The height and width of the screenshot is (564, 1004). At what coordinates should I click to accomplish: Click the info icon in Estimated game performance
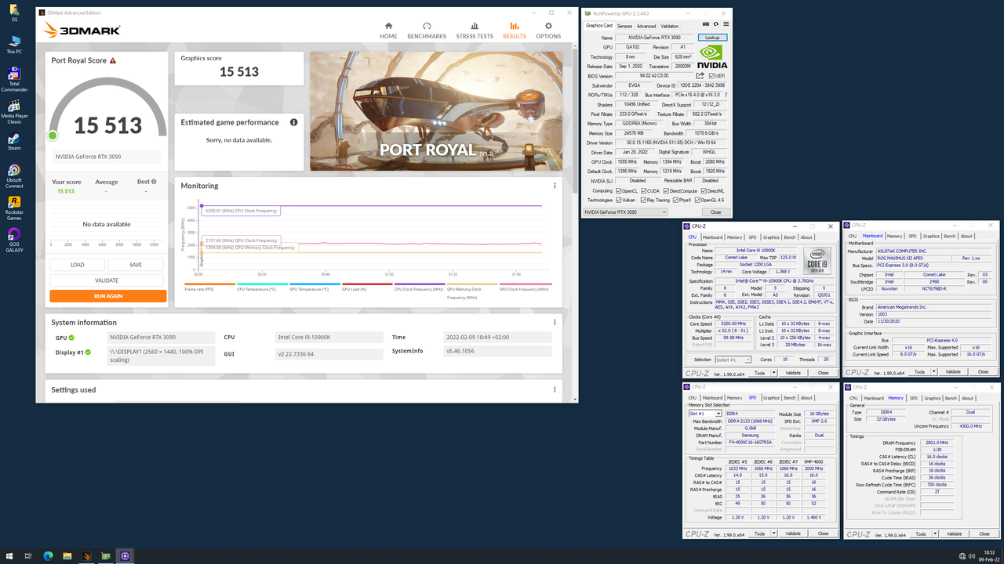[294, 122]
